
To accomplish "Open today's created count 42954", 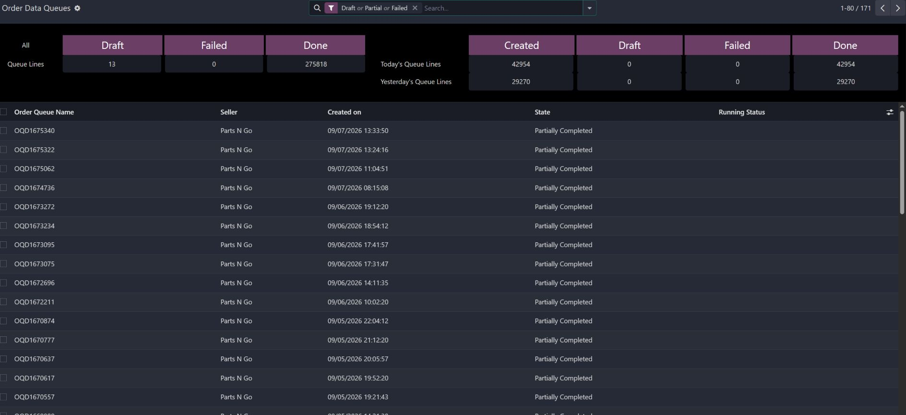I will (521, 64).
